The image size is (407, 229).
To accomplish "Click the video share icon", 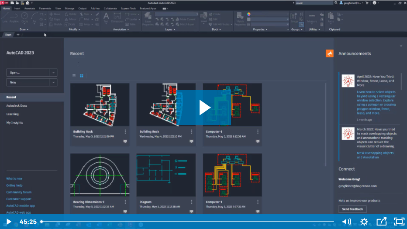I will pyautogui.click(x=382, y=222).
